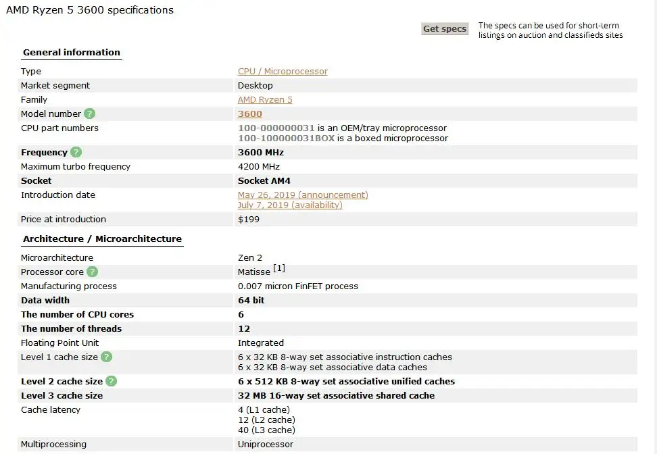Click the CPU part numbers label
This screenshot has width=657, height=454.
point(59,128)
